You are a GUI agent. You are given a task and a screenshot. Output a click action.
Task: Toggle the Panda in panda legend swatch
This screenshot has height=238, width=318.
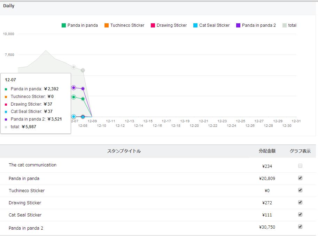(x=64, y=25)
